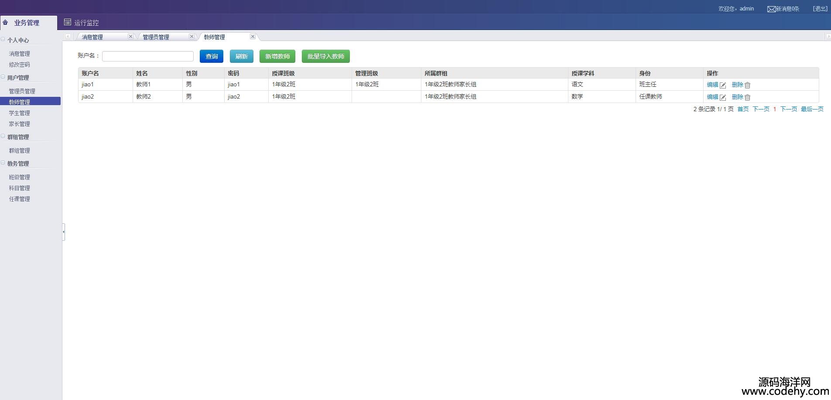Click the edit pencil icon for jiao1
The width and height of the screenshot is (831, 400).
coord(723,85)
